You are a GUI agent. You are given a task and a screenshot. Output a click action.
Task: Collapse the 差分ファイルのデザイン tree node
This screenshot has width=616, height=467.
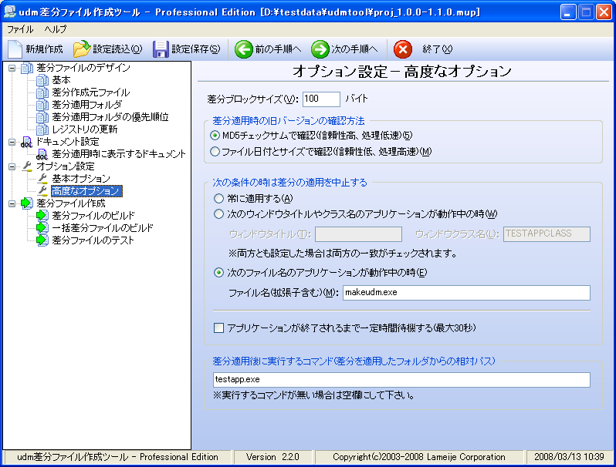tap(12, 68)
